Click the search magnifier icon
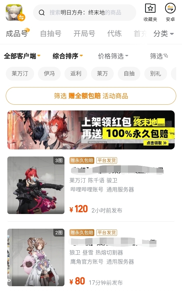 (x=42, y=13)
